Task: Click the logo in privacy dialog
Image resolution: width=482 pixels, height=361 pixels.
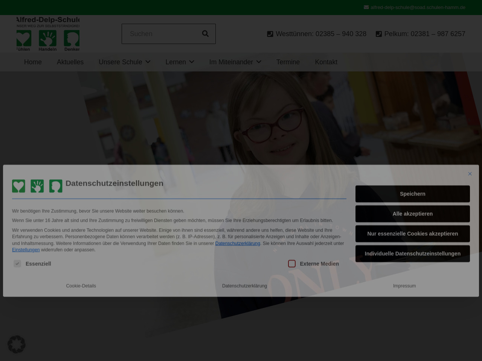Action: [37, 186]
